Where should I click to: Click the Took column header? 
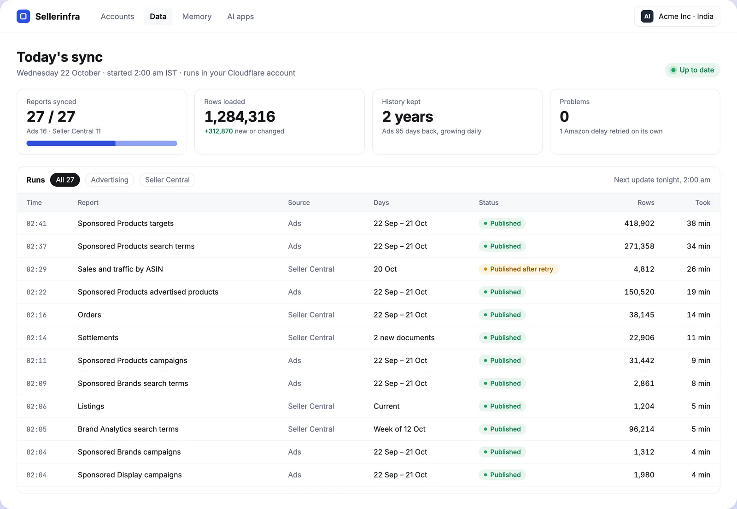point(703,203)
